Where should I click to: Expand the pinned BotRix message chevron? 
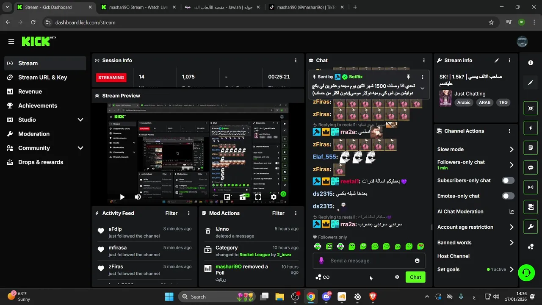pos(422,88)
